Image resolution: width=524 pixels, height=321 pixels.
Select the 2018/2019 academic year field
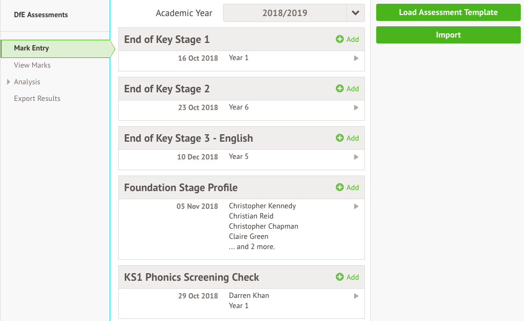(285, 13)
